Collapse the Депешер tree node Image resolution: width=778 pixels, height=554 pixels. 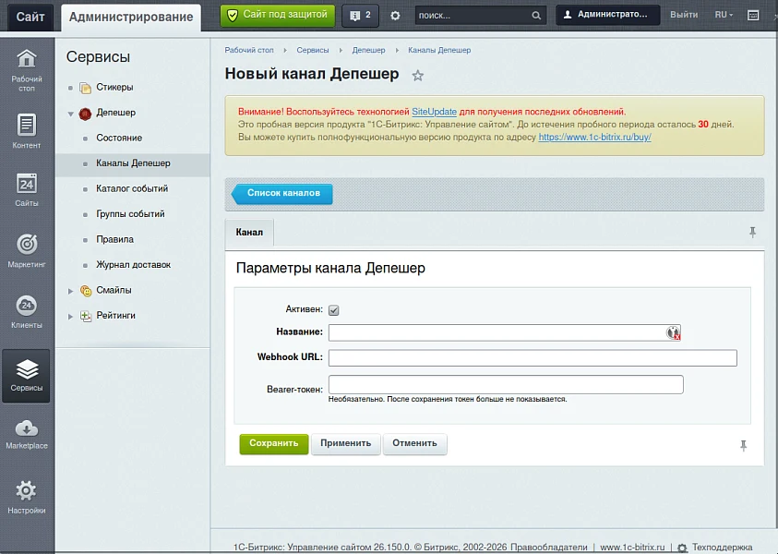[x=70, y=114]
